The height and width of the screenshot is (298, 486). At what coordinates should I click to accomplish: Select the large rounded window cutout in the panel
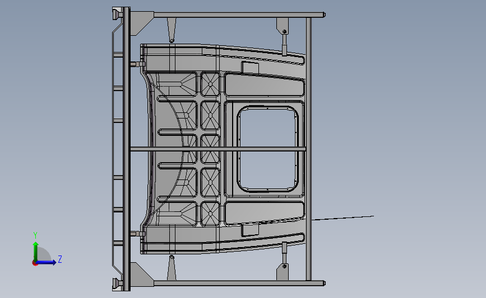point(268,148)
